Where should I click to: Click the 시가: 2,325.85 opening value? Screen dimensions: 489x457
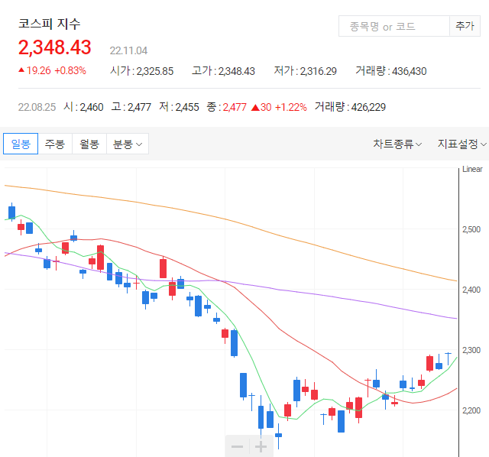click(141, 71)
